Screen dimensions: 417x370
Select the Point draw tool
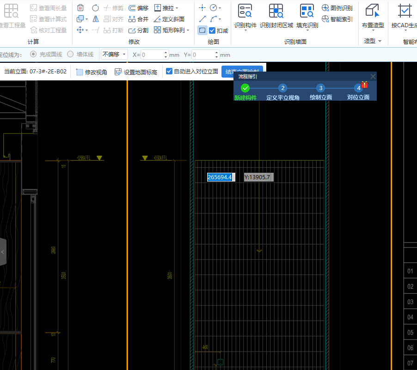tap(202, 8)
